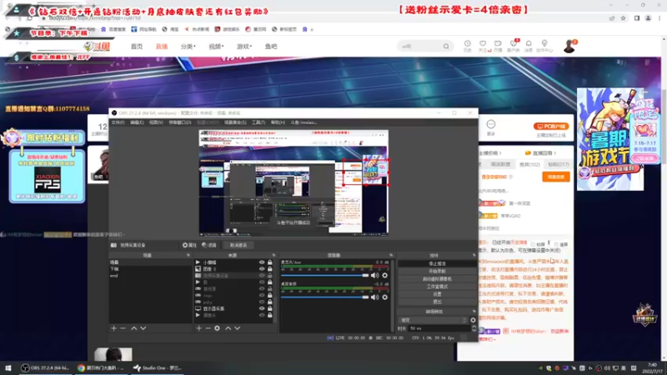Open OBS 设置 button
The height and width of the screenshot is (375, 667).
tap(437, 294)
